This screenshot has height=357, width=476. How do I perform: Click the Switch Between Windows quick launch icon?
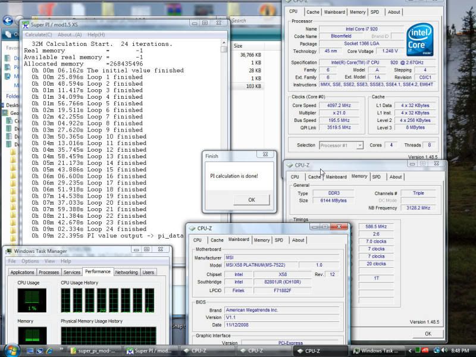coord(39,351)
